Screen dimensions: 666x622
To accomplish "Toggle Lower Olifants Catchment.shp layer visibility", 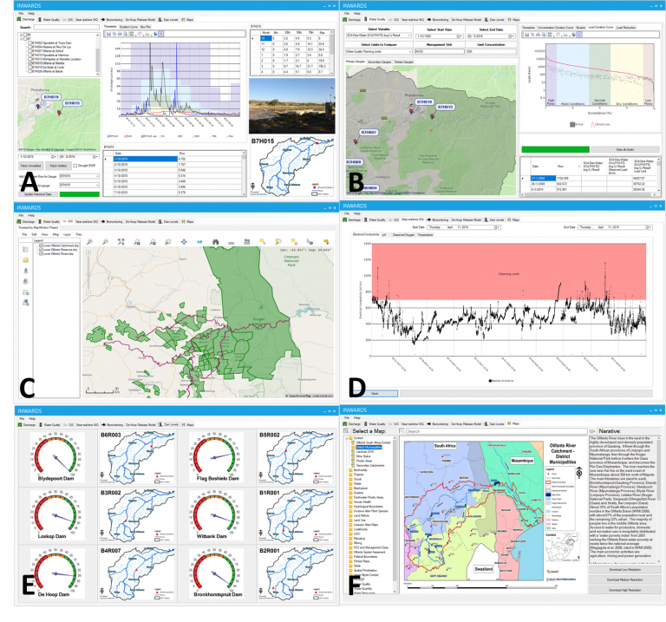I will click(41, 246).
